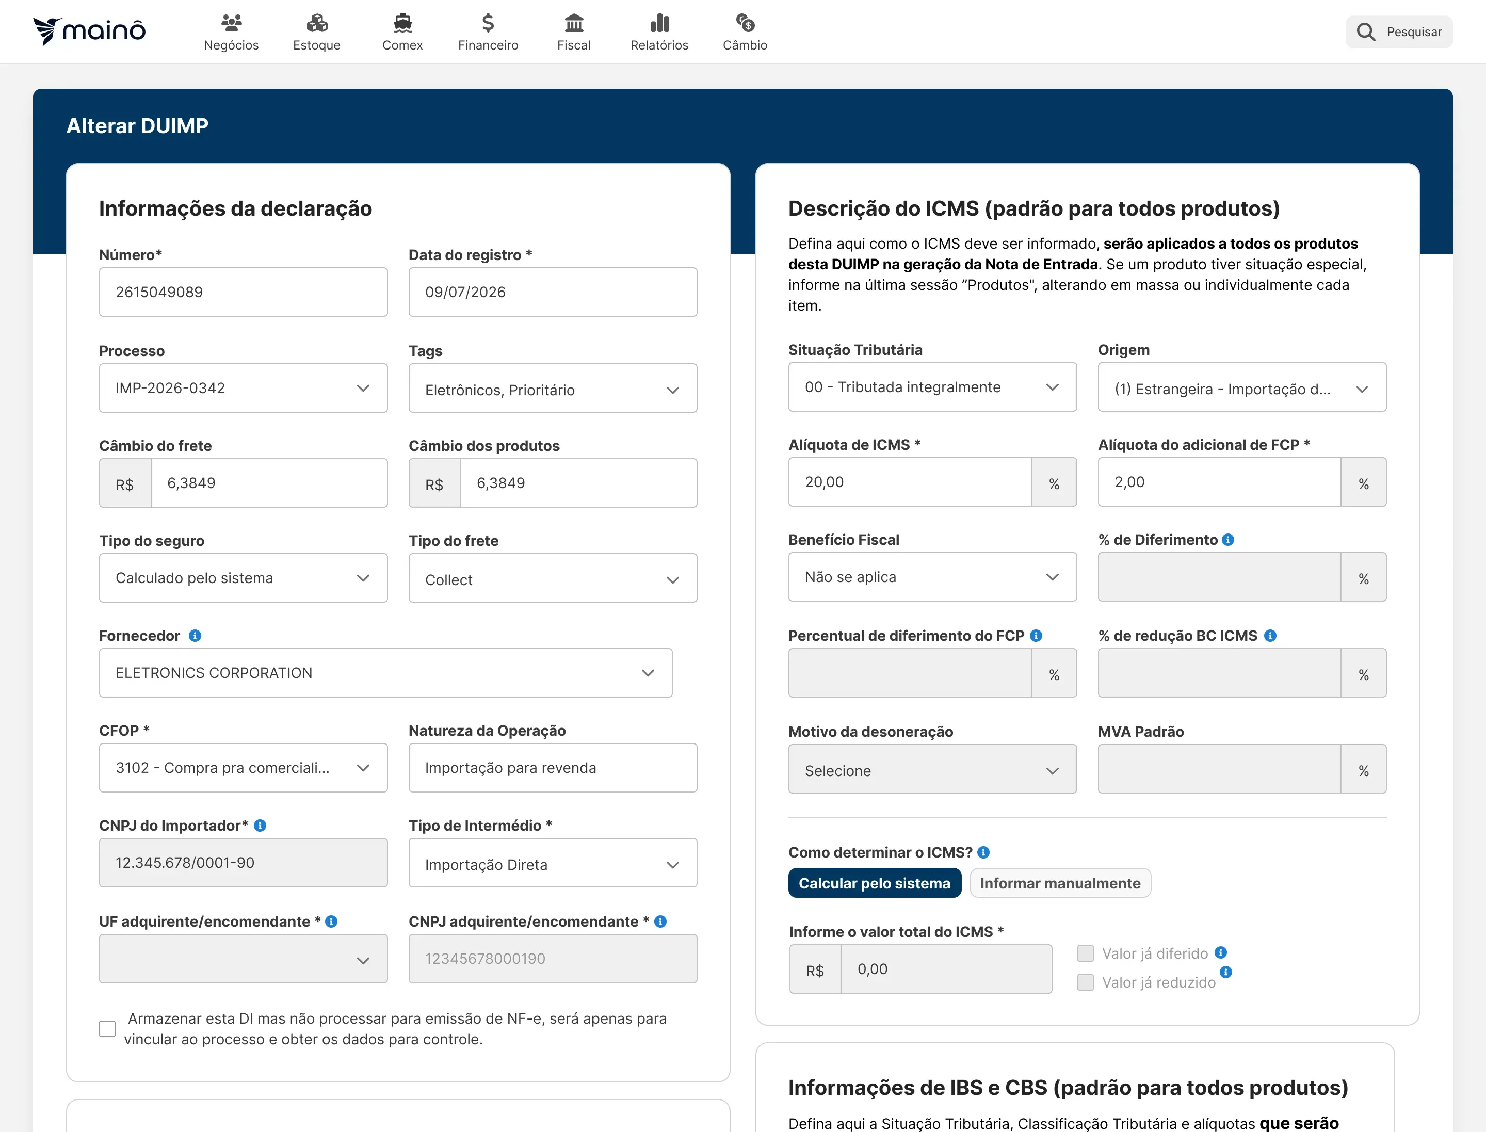Show info for % de redução BC ICMS
This screenshot has width=1486, height=1132.
[1270, 636]
